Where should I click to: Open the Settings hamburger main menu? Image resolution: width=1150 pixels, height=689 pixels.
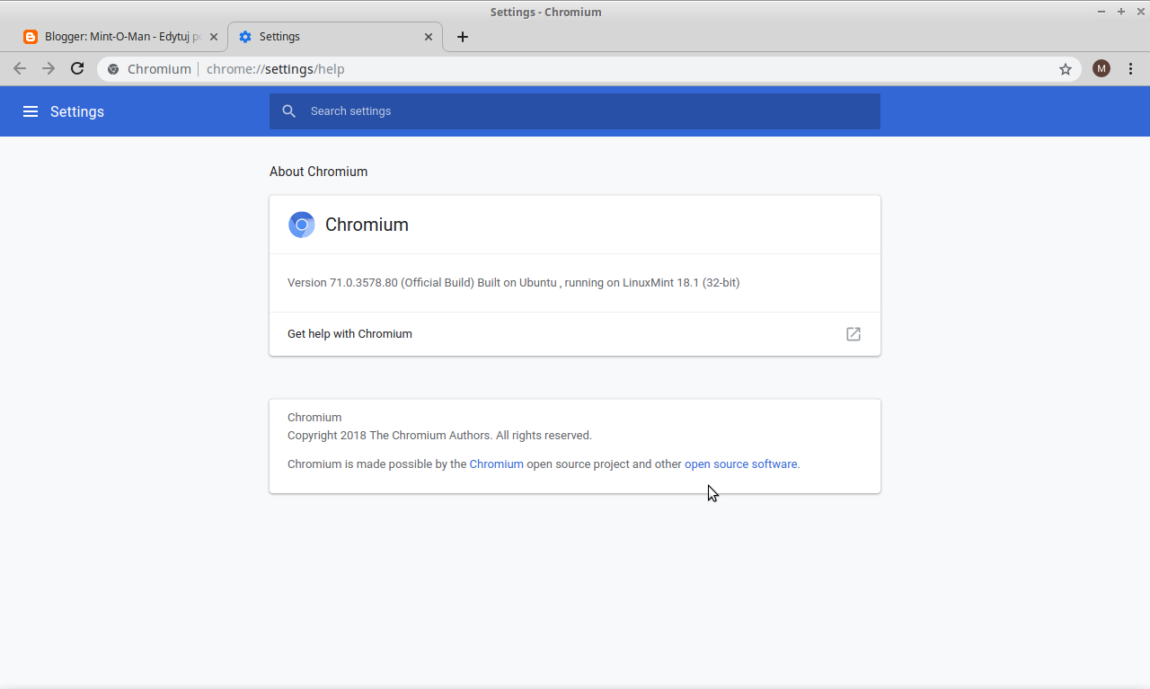31,111
